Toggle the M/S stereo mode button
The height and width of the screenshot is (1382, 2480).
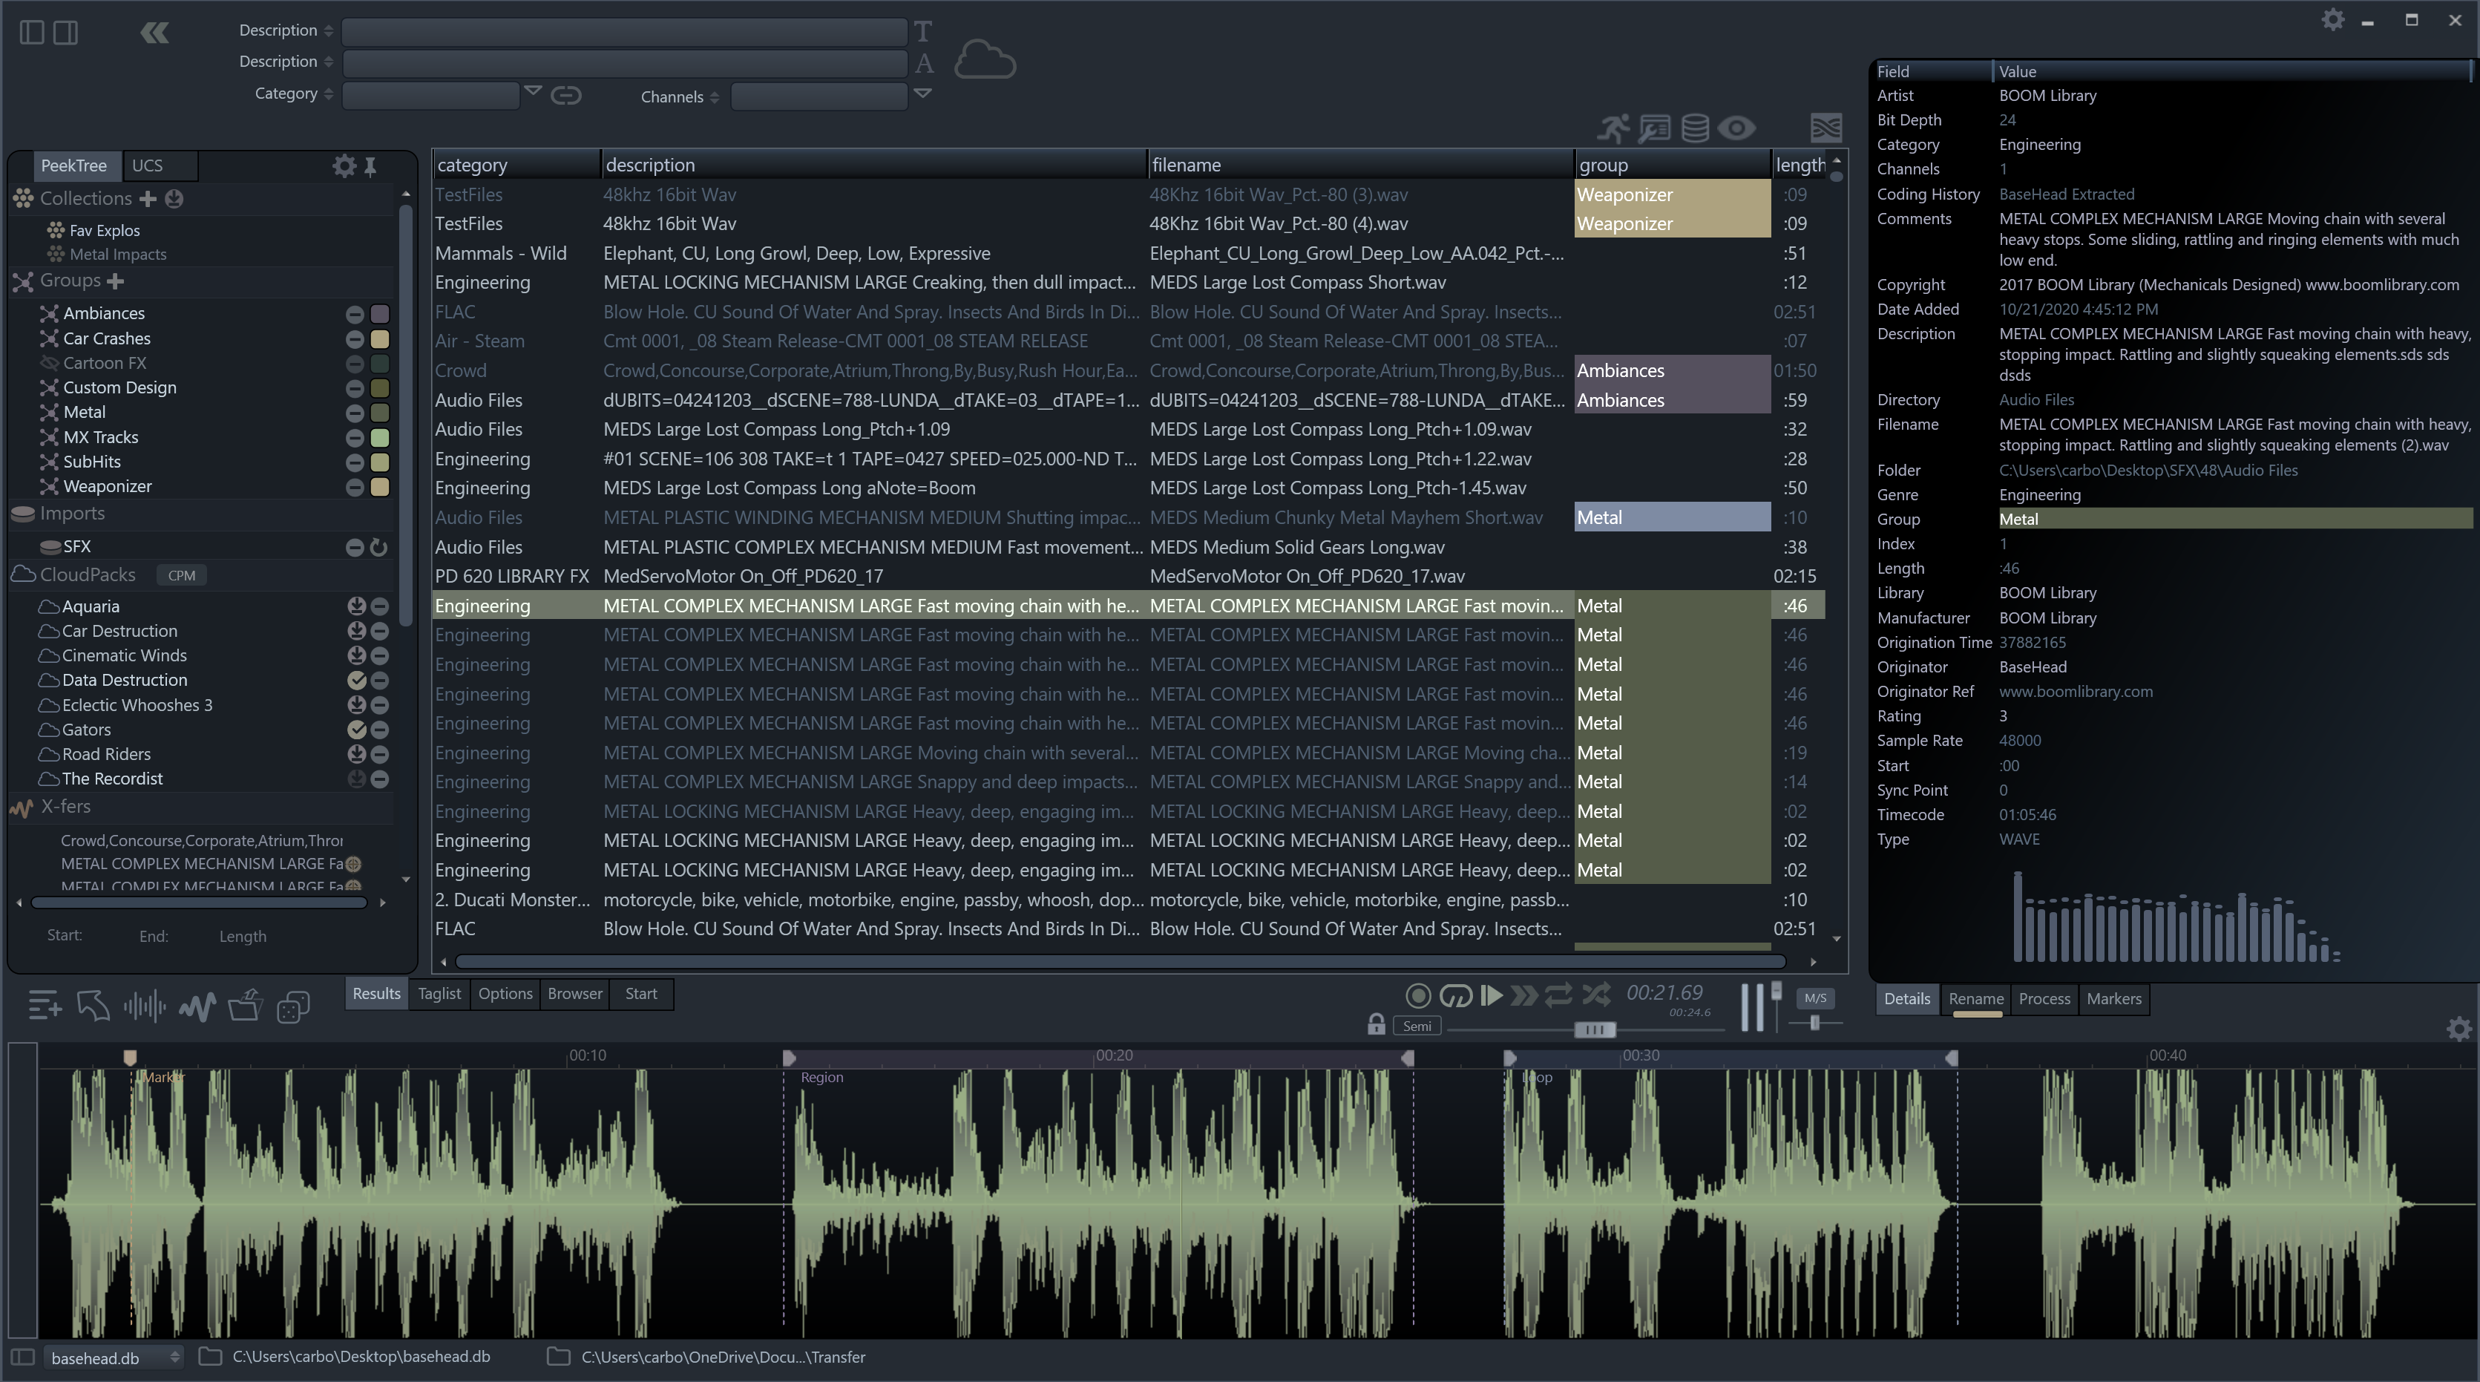(1817, 998)
